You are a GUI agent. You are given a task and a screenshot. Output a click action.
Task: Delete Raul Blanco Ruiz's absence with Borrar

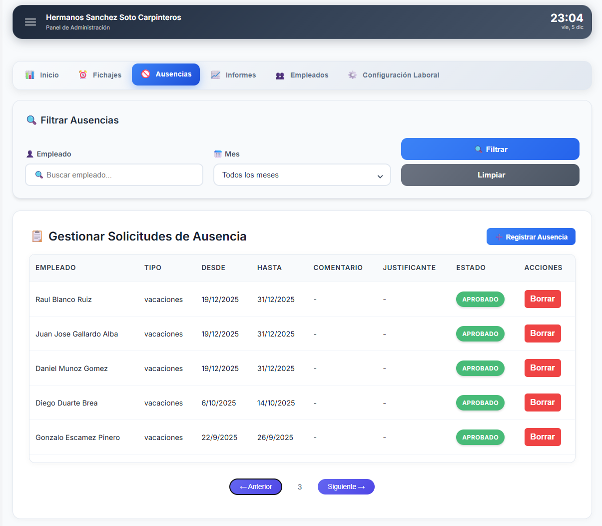tap(542, 299)
